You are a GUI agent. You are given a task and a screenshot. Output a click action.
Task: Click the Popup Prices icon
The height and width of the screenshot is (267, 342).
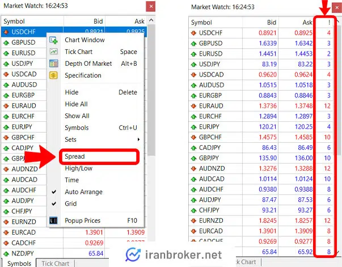click(x=54, y=221)
